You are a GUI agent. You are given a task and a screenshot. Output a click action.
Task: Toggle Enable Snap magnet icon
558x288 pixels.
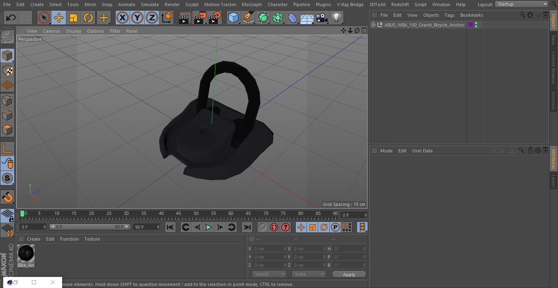(x=7, y=197)
